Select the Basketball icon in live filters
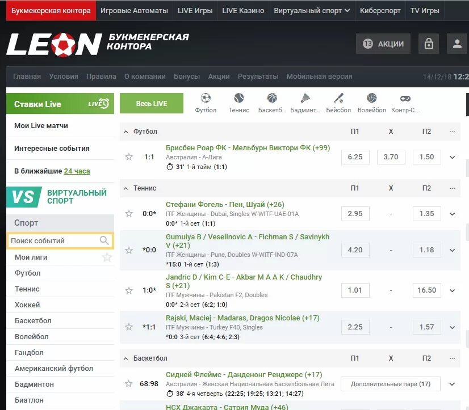 272,98
